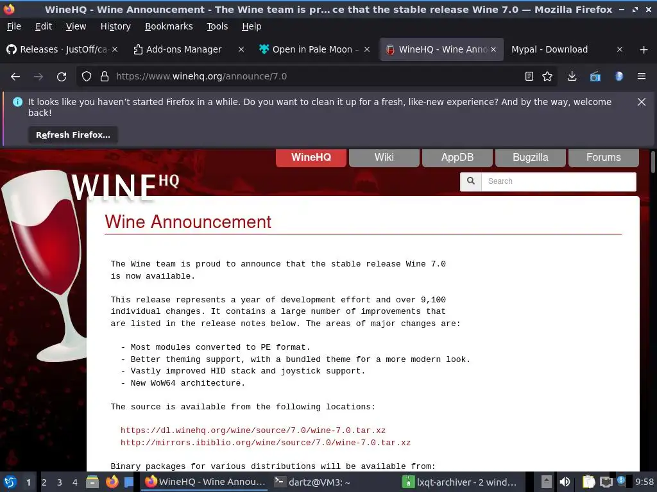The image size is (657, 492).
Task: Close the Releases JustOff tab
Action: tap(115, 49)
